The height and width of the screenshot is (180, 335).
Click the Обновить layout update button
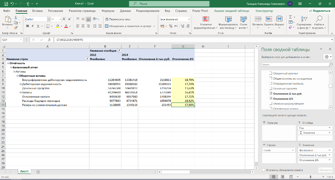click(x=325, y=170)
